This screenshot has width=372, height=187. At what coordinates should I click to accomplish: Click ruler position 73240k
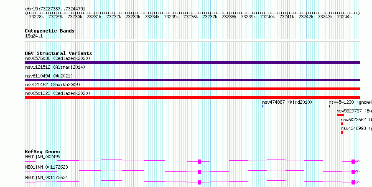pos(268,17)
